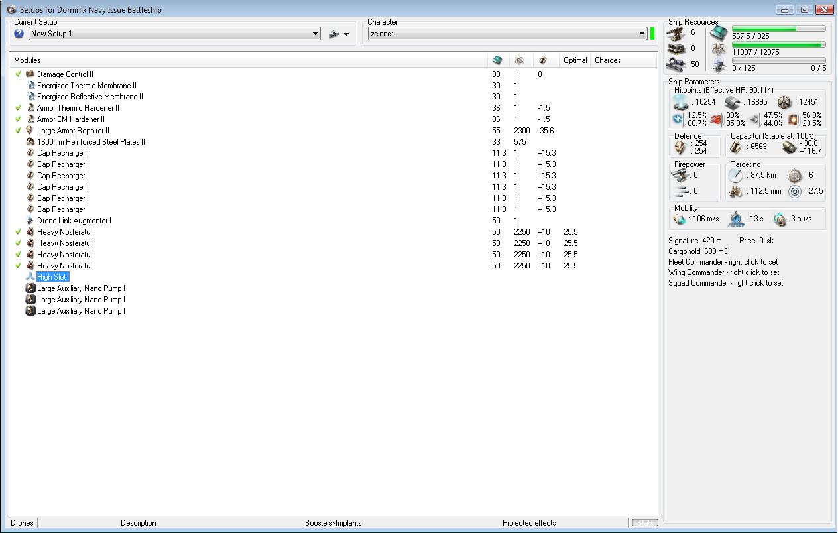Open the Projected effects tab
The width and height of the screenshot is (838, 533).
529,523
